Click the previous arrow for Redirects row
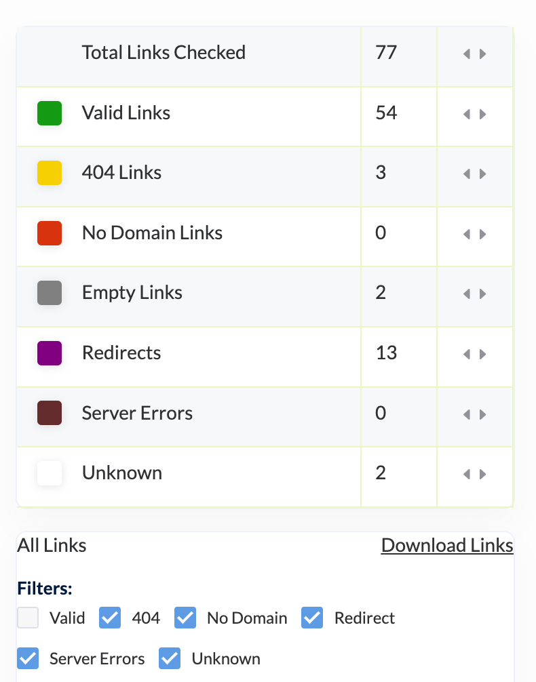The image size is (536, 682). (x=467, y=354)
